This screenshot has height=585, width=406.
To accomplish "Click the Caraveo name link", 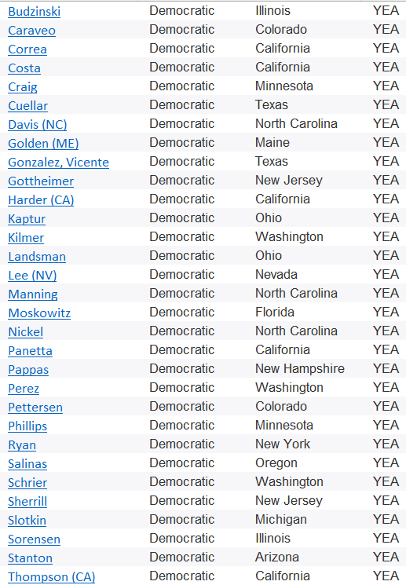I will tap(31, 31).
